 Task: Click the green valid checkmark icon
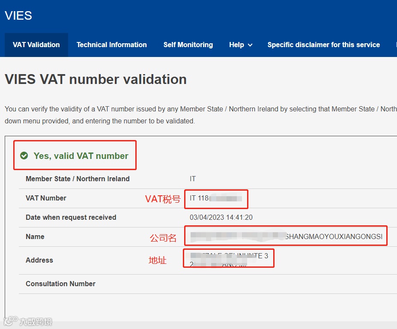pos(24,156)
